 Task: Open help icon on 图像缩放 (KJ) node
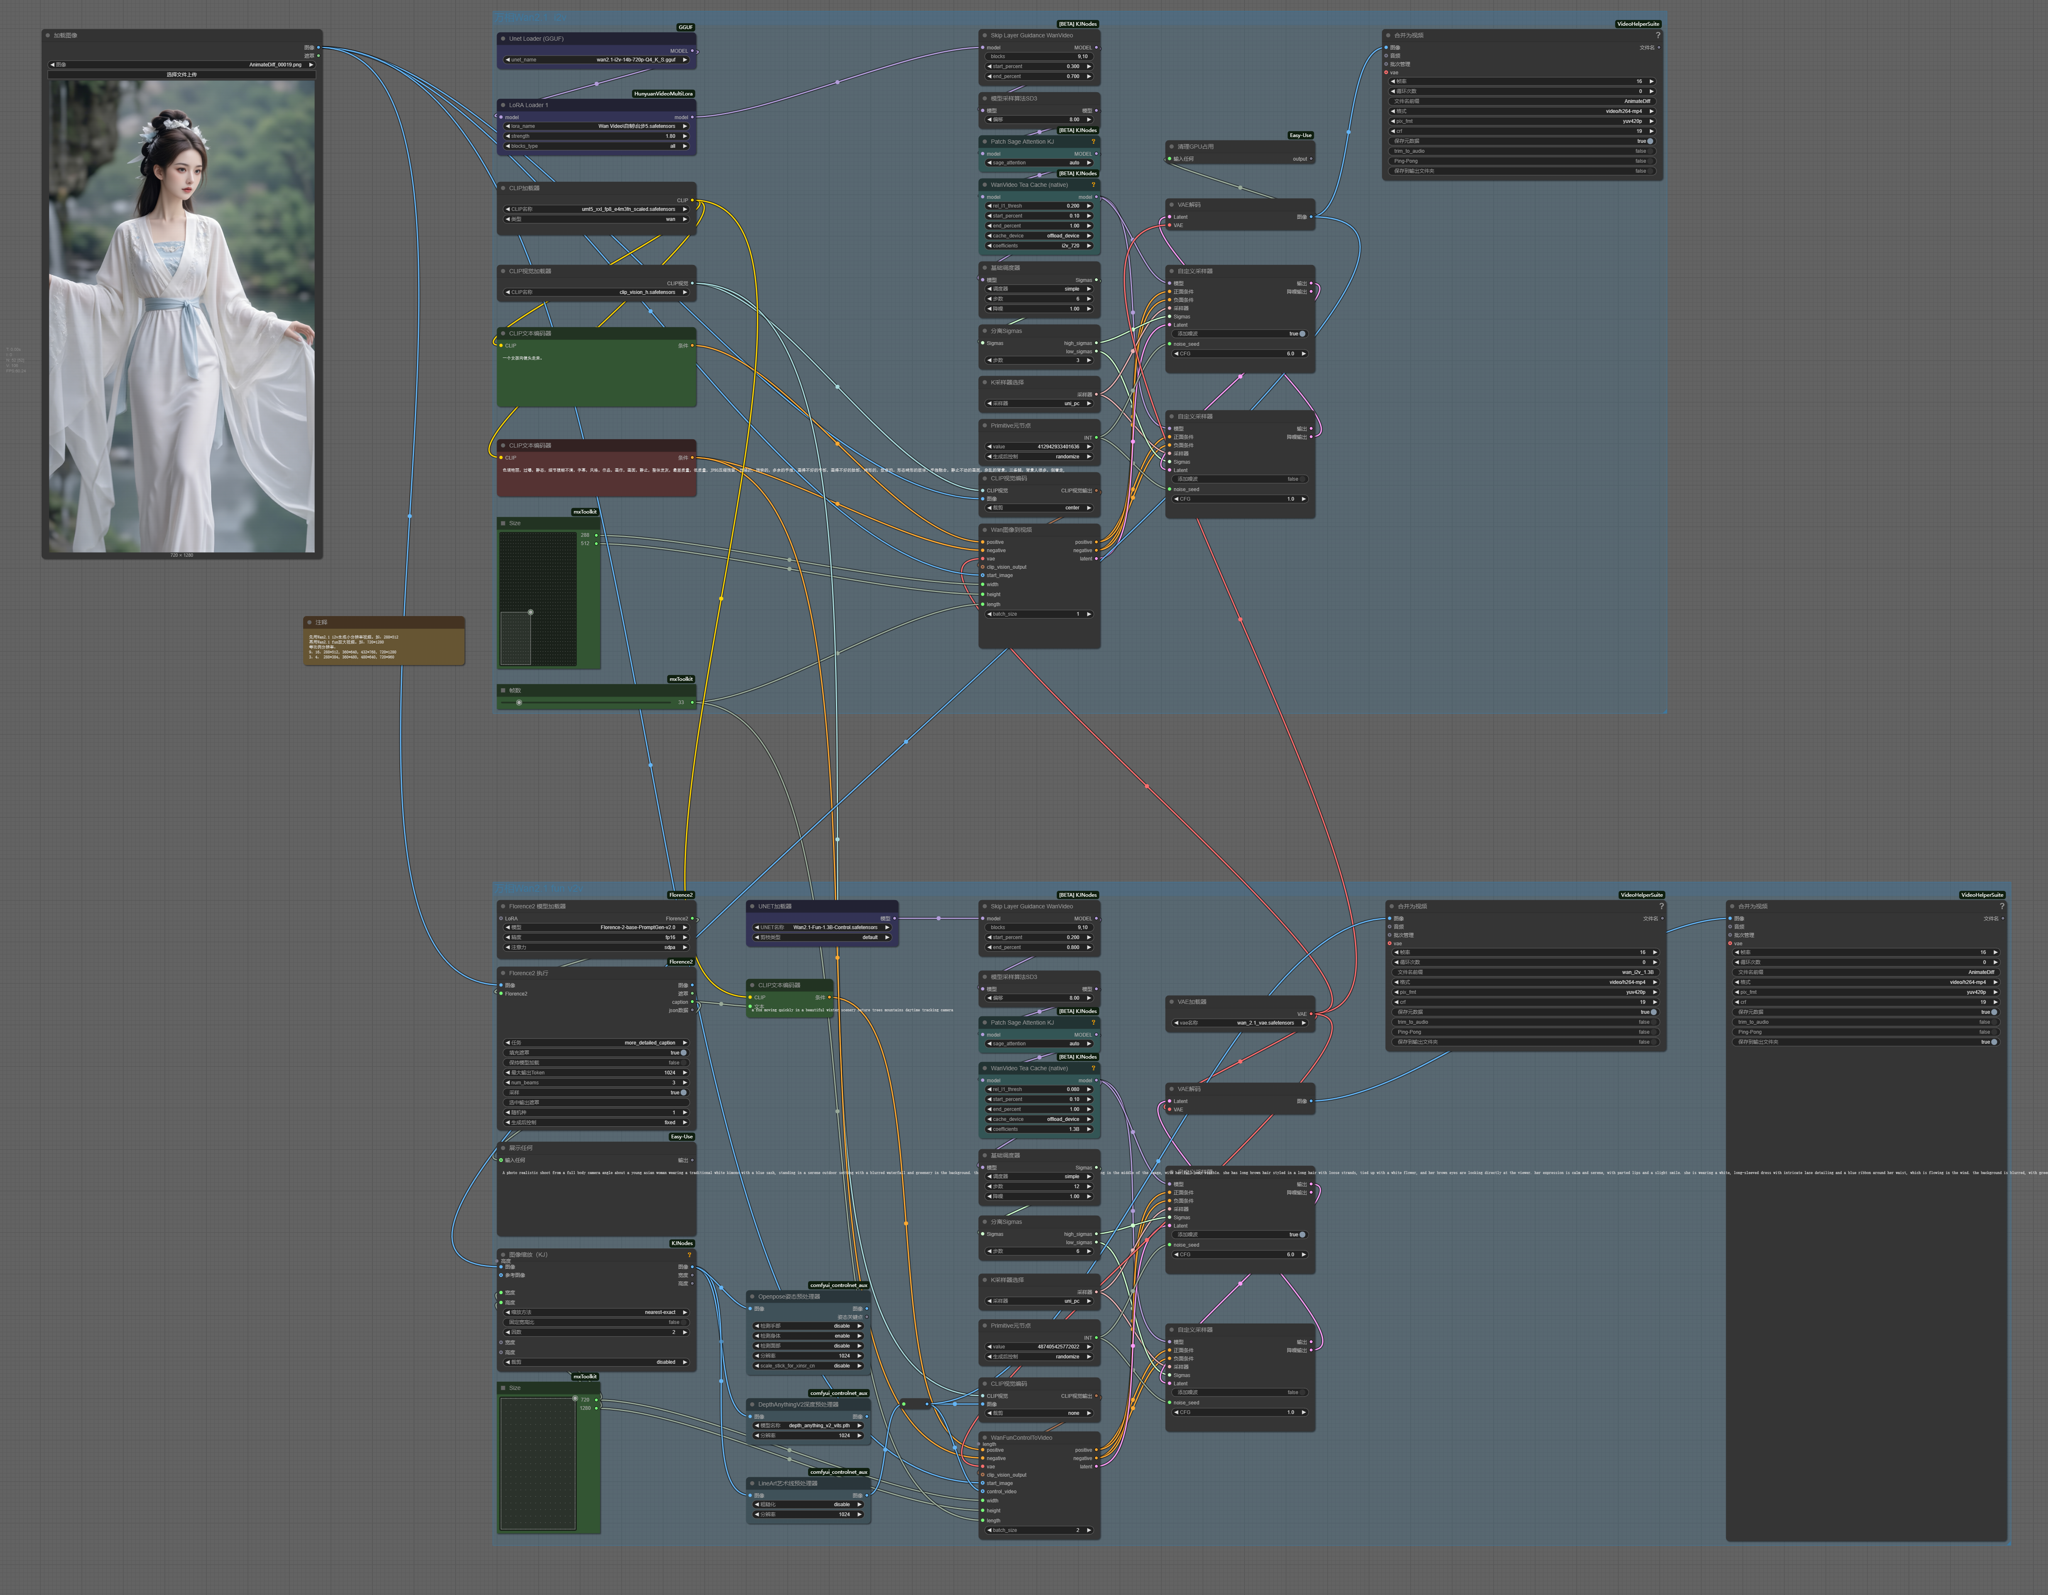point(689,1255)
